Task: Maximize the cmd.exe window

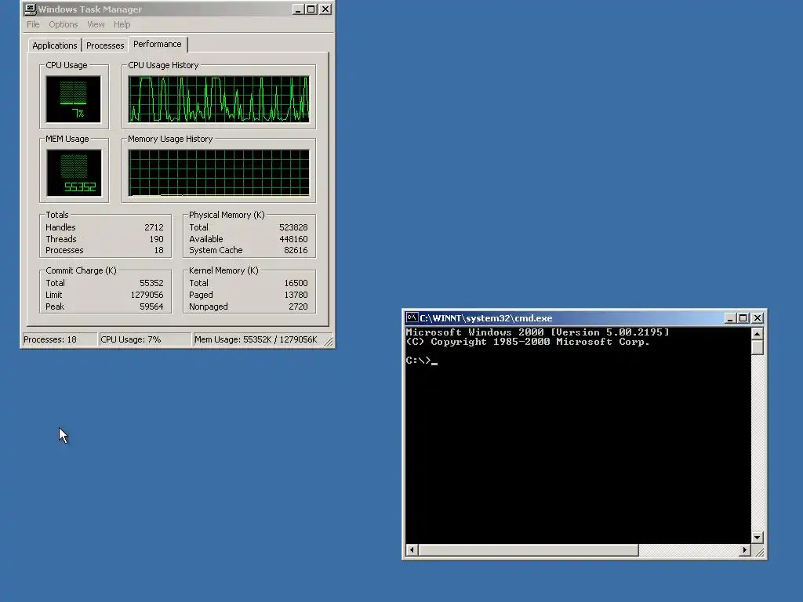Action: pos(743,318)
